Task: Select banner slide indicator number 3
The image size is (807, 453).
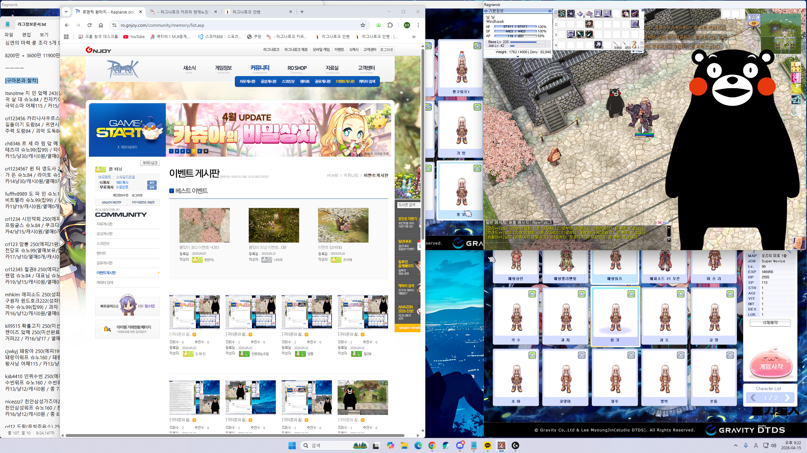Action: (182, 151)
